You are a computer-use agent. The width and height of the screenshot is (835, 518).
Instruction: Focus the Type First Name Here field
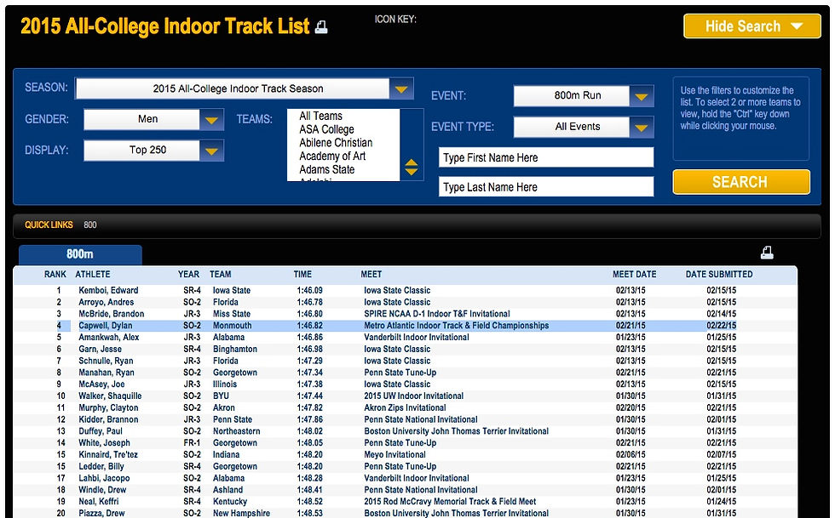546,157
